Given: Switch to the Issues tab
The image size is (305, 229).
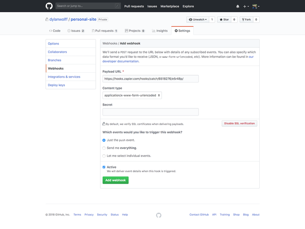Looking at the screenshot, I should (75, 30).
